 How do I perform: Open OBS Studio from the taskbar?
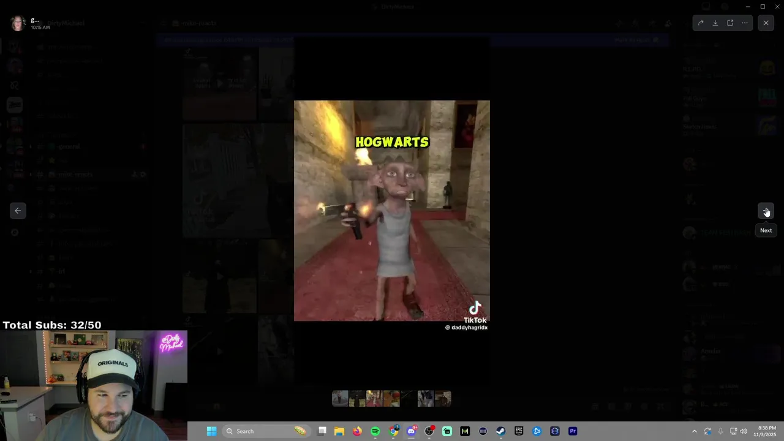pos(429,431)
